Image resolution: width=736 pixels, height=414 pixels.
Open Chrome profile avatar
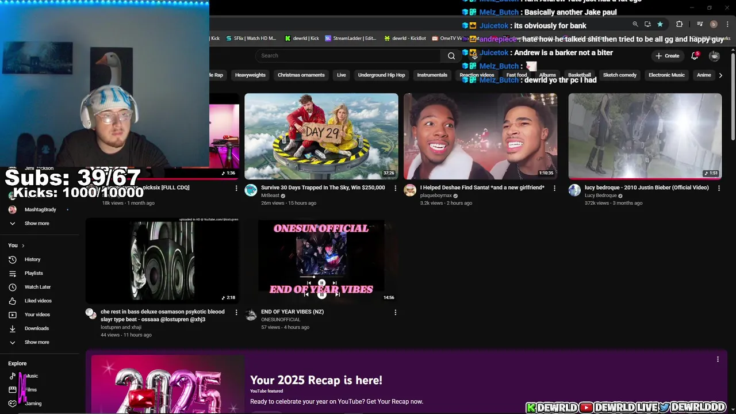click(x=714, y=24)
